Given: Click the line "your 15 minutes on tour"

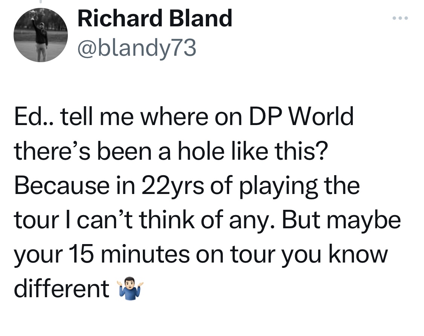Looking at the screenshot, I should pos(201,254).
